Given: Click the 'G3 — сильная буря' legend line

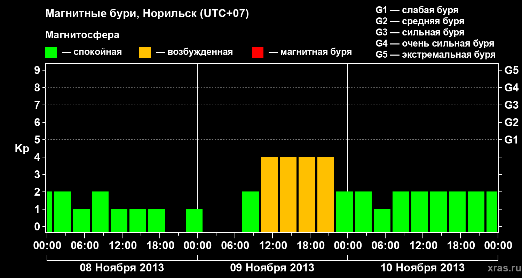Looking at the screenshot, I should 420,32.
